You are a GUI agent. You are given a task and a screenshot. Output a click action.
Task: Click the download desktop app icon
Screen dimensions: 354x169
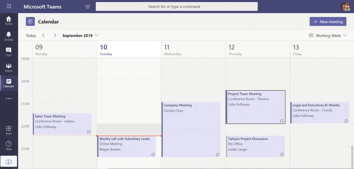click(x=9, y=161)
